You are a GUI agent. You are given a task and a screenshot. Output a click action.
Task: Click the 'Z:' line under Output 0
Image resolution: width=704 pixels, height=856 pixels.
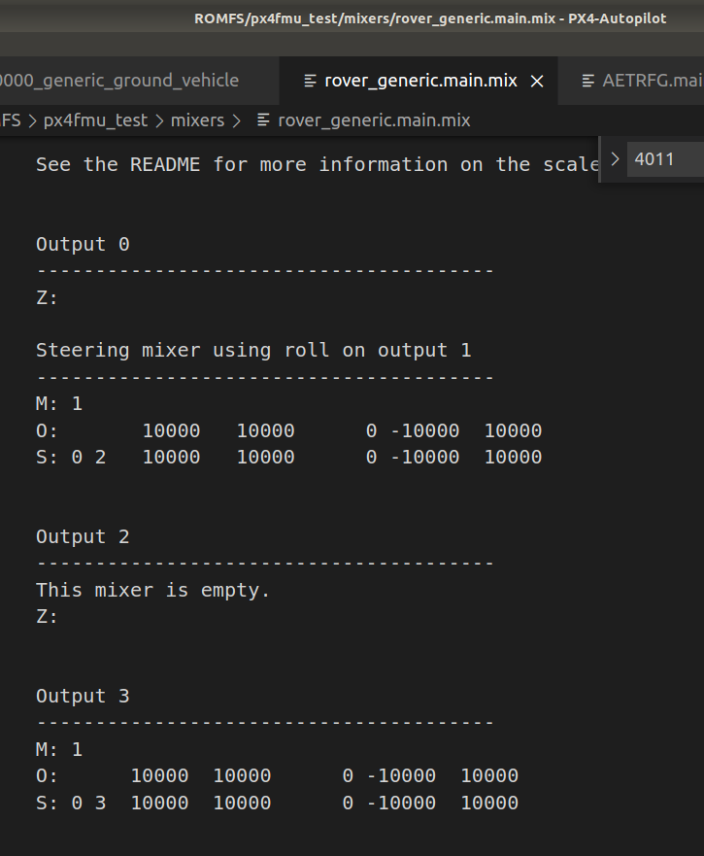coord(47,298)
